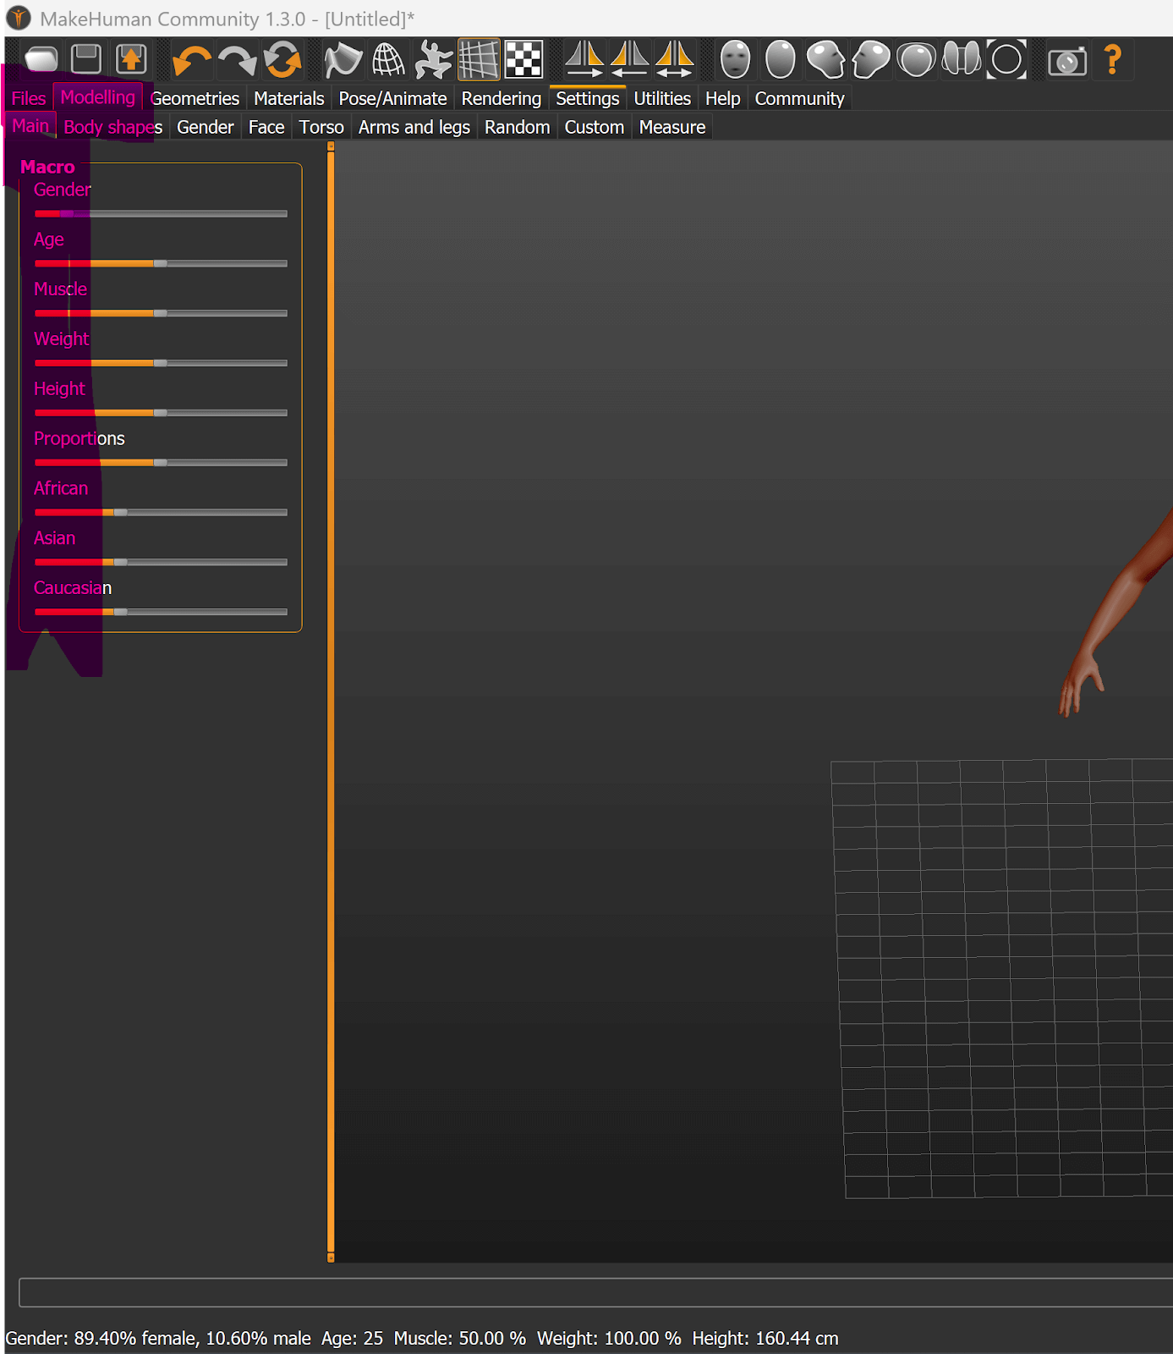Switch to the Materials tab
Image resolution: width=1173 pixels, height=1354 pixels.
pyautogui.click(x=288, y=99)
